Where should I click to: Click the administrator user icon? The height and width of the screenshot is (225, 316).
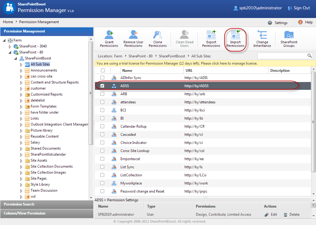tap(235, 8)
